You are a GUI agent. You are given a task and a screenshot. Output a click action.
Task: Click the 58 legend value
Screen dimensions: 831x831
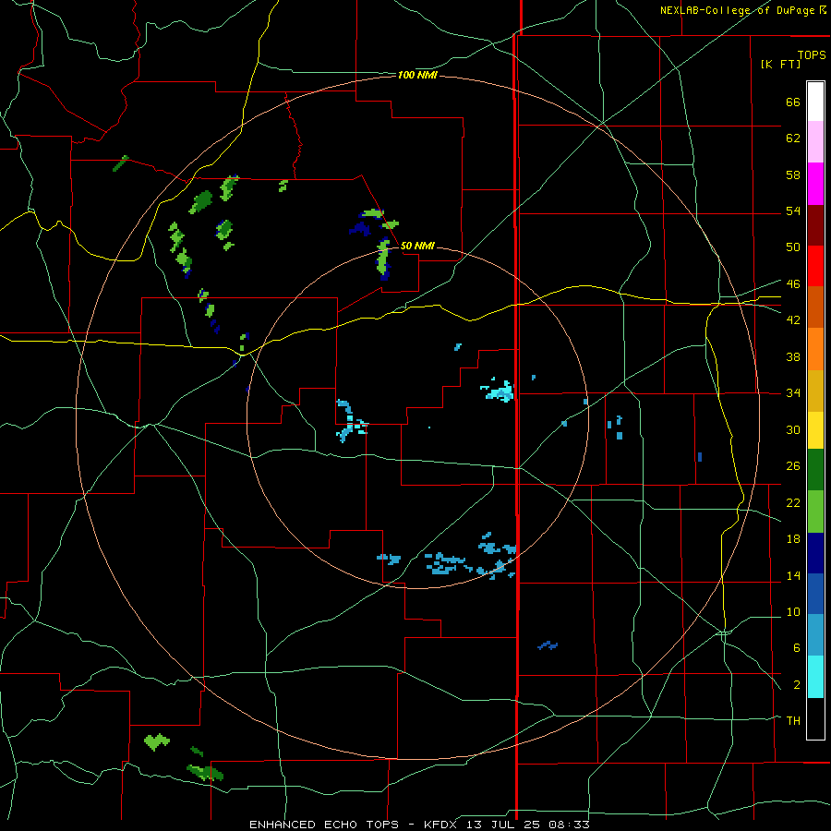point(793,175)
